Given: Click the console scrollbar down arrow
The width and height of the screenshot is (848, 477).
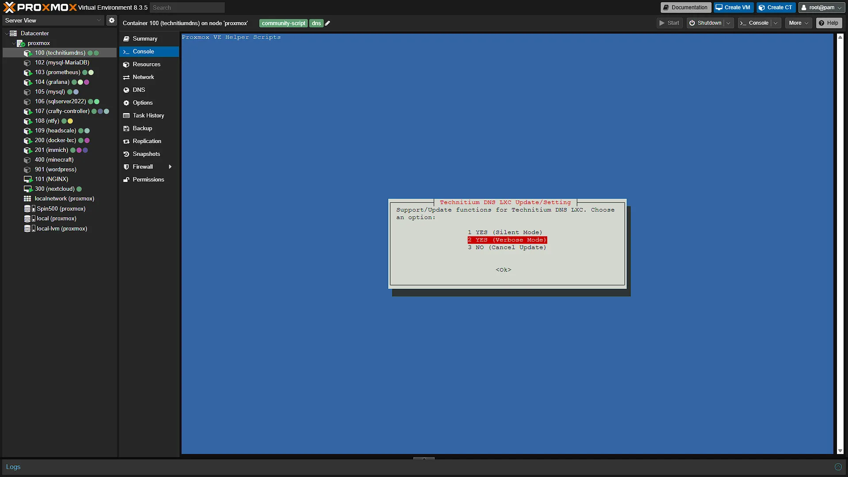Looking at the screenshot, I should pos(840,450).
